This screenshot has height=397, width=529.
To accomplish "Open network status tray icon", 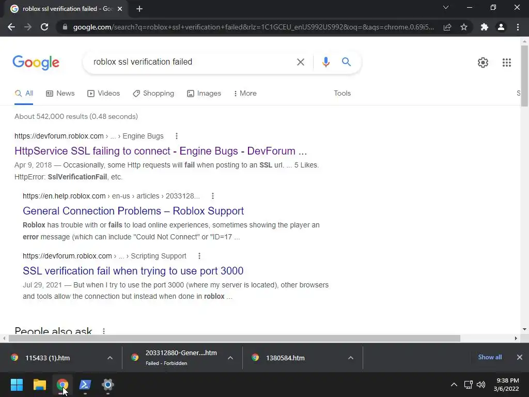I will pyautogui.click(x=468, y=385).
